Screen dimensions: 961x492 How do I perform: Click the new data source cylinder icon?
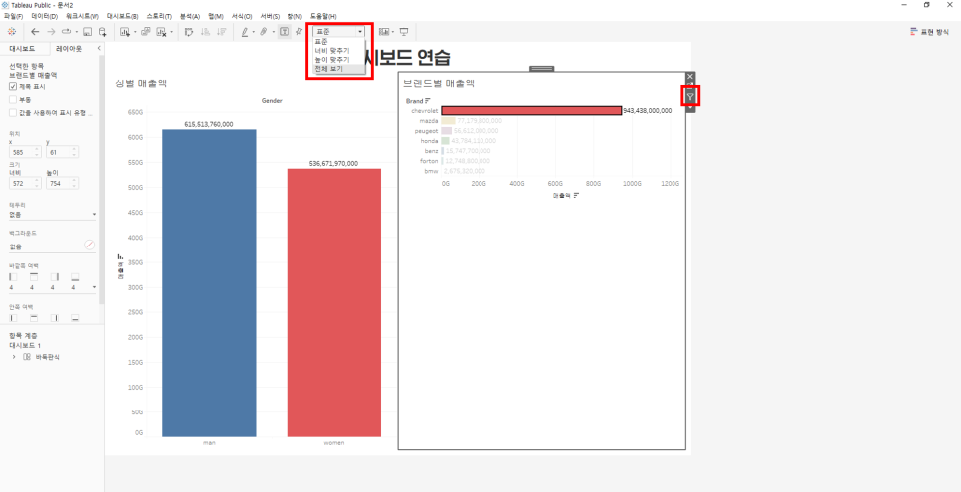tap(103, 31)
